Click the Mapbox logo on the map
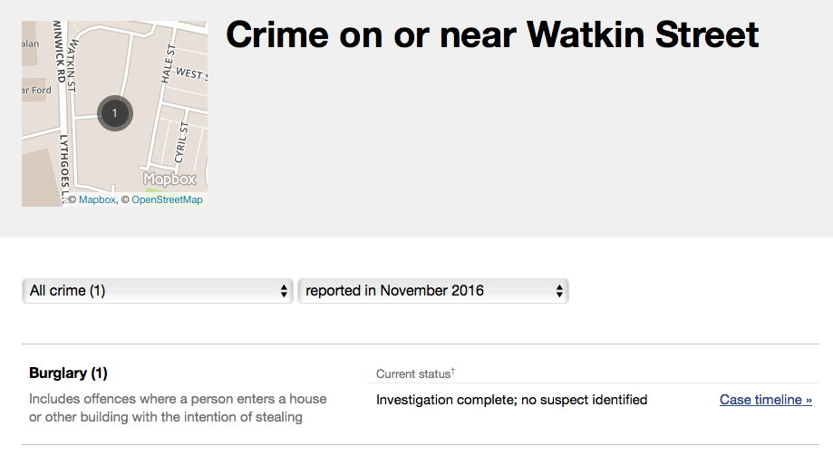Viewport: 833px width, 475px height. pyautogui.click(x=170, y=179)
